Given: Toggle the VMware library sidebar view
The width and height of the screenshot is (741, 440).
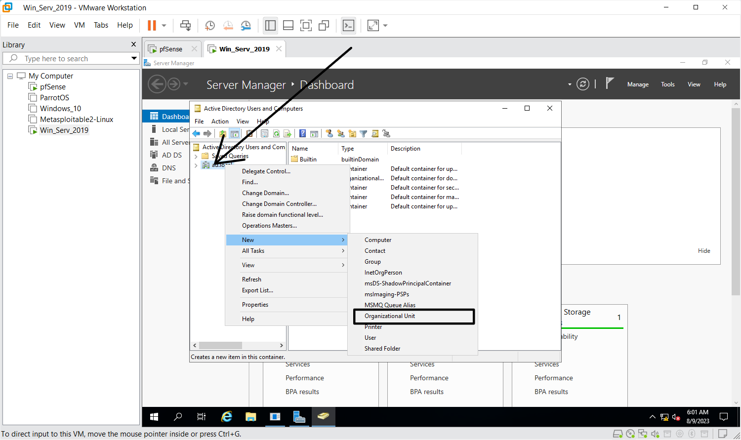Looking at the screenshot, I should click(x=270, y=25).
